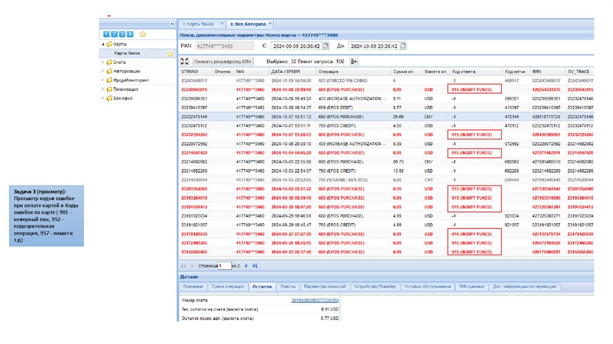Expand the Авторизации tree node

pyautogui.click(x=102, y=71)
